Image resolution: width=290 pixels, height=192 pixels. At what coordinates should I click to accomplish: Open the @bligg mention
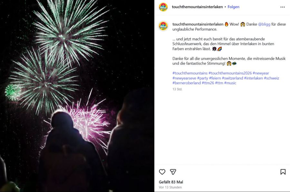point(264,24)
